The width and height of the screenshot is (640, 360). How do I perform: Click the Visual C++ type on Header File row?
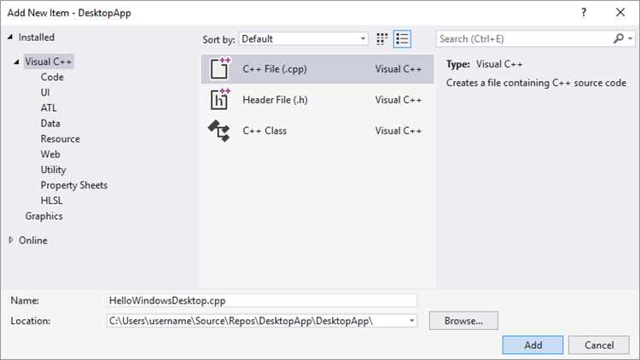tap(399, 100)
